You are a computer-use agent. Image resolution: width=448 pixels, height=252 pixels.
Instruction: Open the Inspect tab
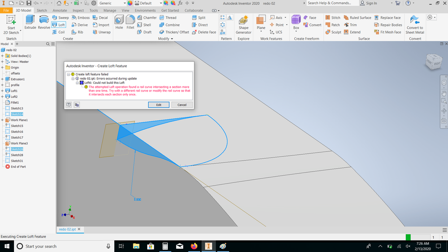[78, 10]
